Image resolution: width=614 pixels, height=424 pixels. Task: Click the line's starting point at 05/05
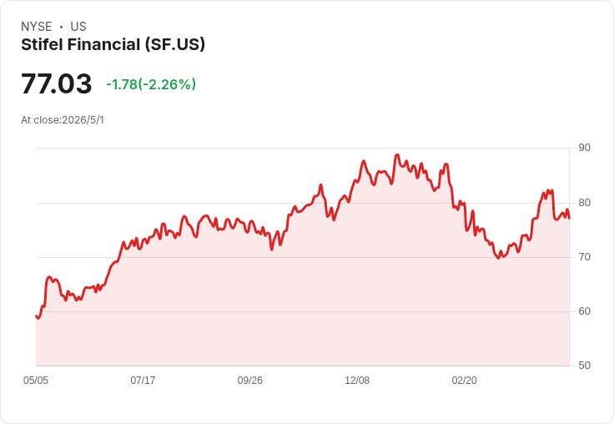(36, 315)
